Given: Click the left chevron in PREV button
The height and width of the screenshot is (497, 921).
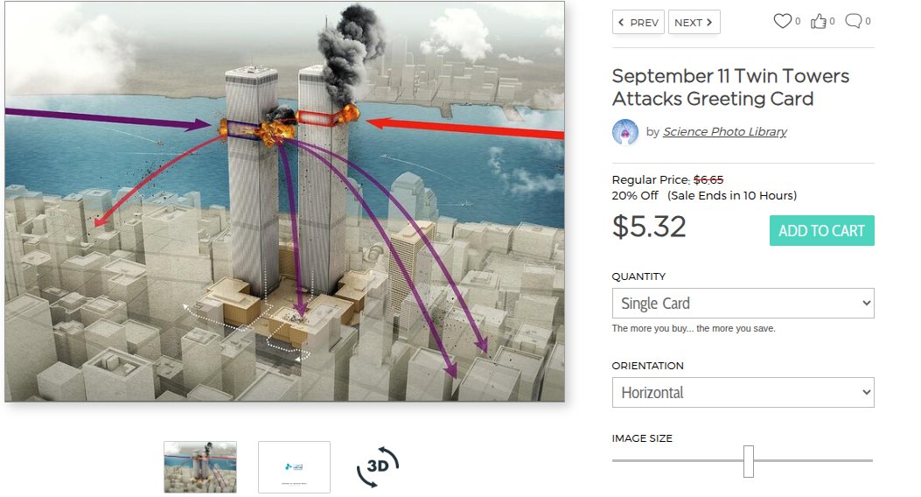Looking at the screenshot, I should click(x=622, y=23).
